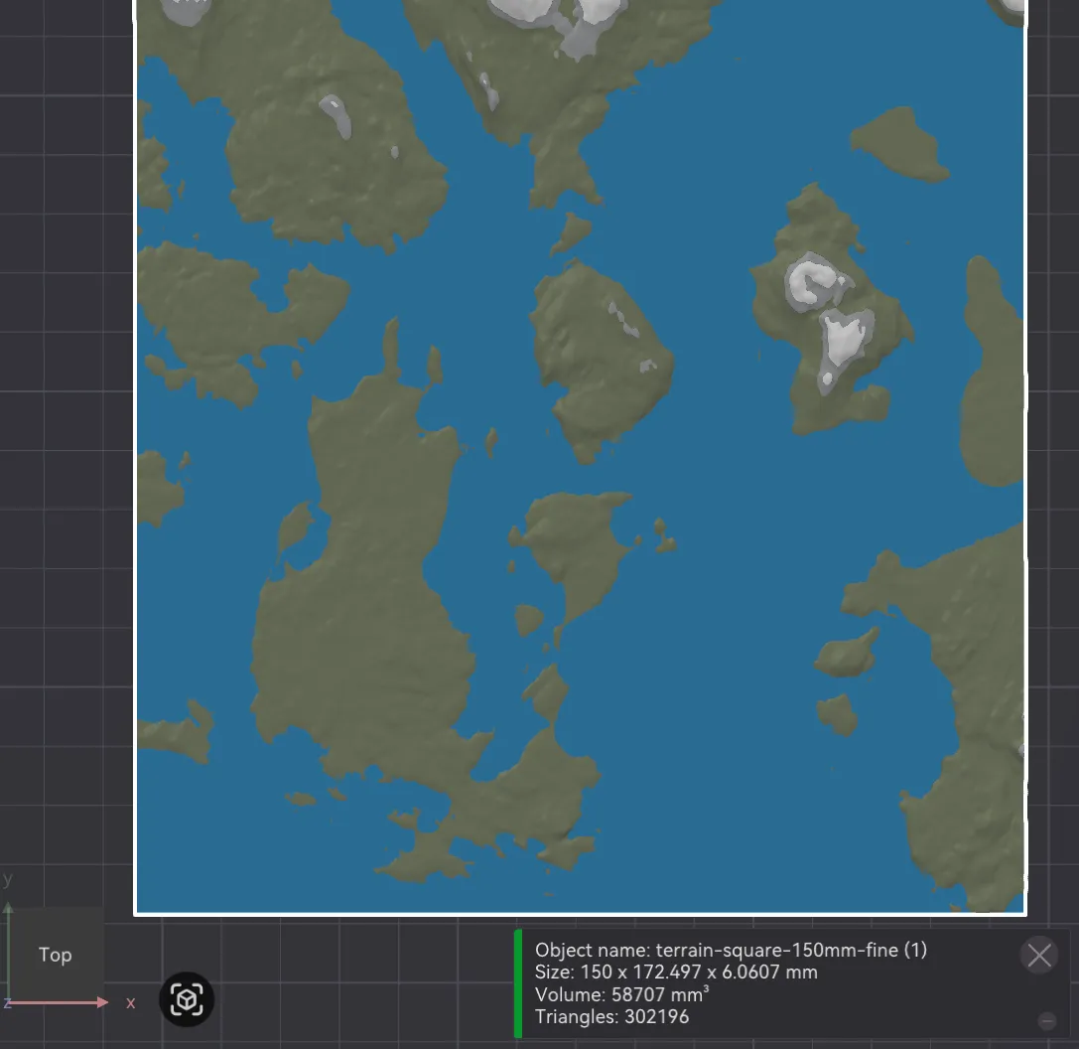
Task: Click the small island near the top right
Action: click(896, 145)
